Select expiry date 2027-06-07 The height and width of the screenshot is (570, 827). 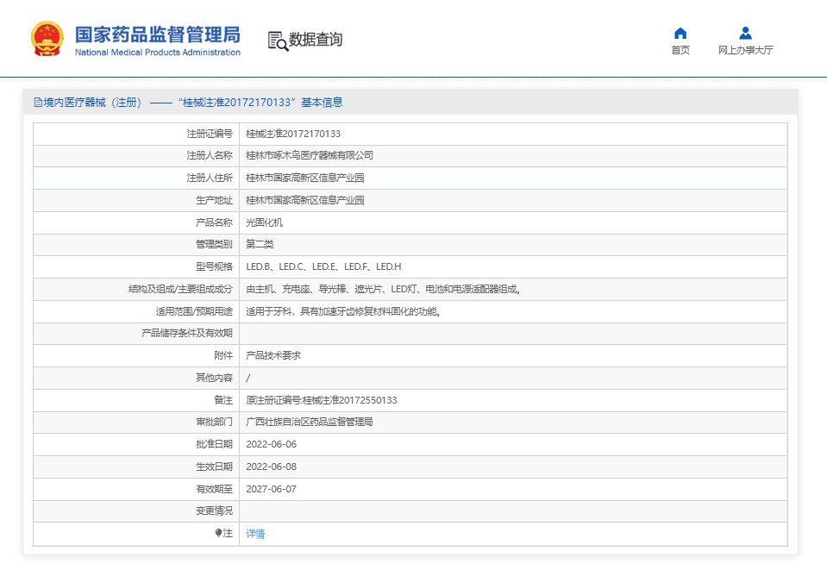point(271,489)
